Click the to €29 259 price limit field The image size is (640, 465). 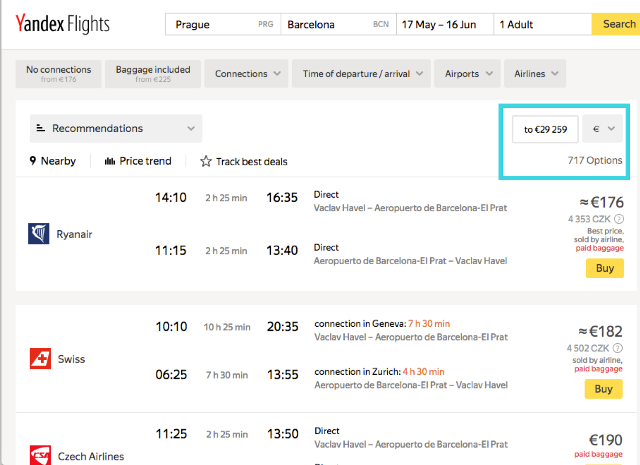point(545,130)
